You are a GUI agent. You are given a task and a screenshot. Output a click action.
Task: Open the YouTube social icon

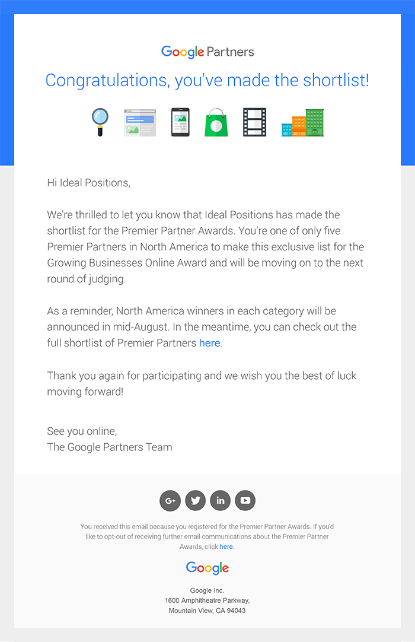[x=245, y=500]
